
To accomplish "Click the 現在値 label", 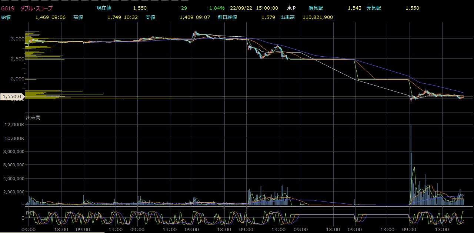I will (x=104, y=8).
